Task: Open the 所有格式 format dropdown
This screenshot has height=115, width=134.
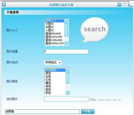Action: pos(53,62)
